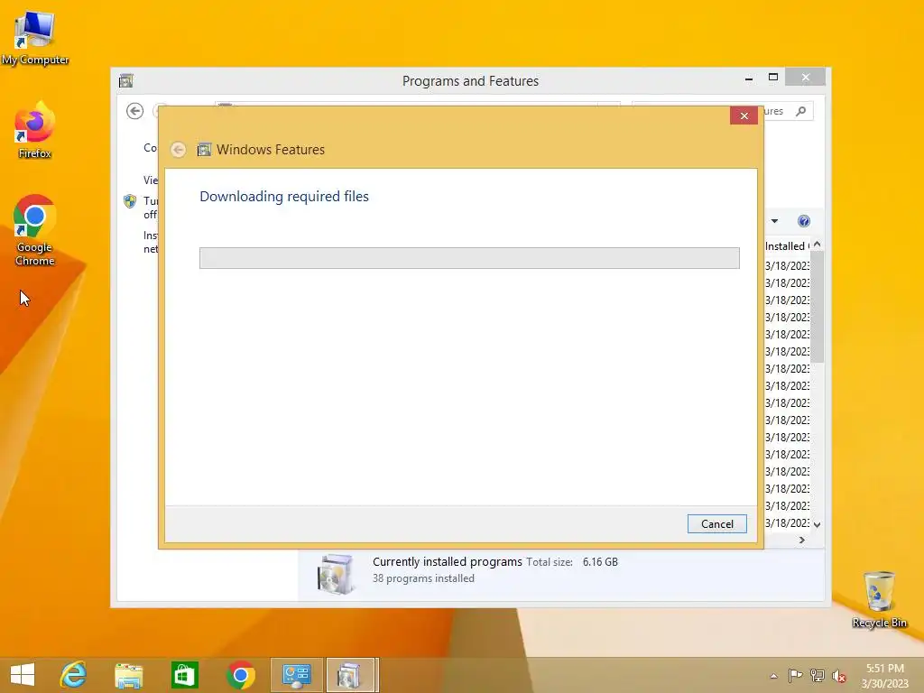Click the installed programs disc icon
The image size is (924, 693).
click(x=336, y=573)
